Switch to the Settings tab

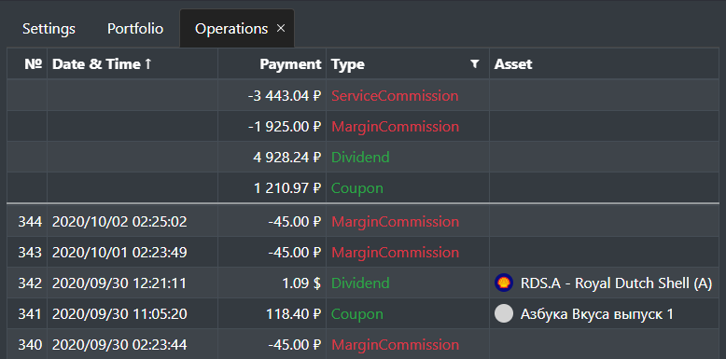click(x=49, y=29)
